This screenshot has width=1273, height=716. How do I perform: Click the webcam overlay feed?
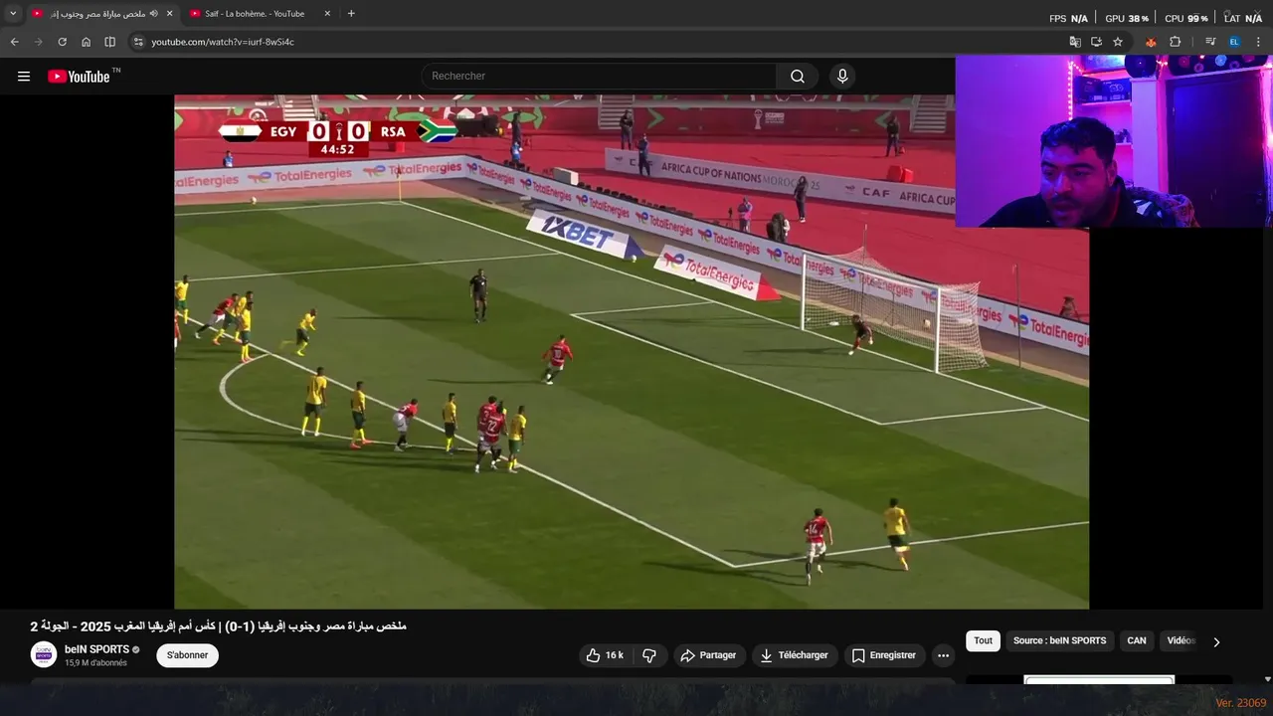tap(1114, 141)
